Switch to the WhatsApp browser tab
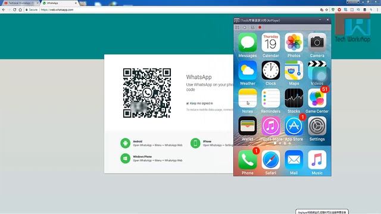 click(59, 3)
